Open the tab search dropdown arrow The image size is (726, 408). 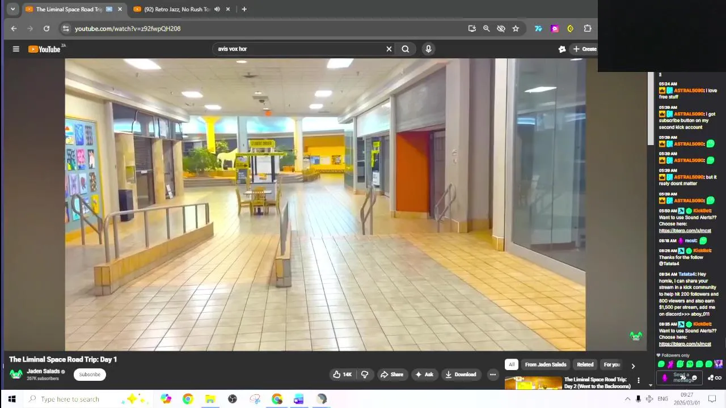click(x=12, y=9)
